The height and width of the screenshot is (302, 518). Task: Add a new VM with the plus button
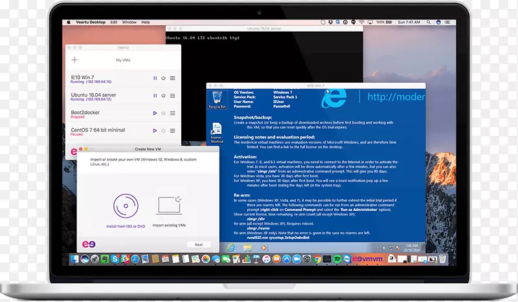click(74, 59)
